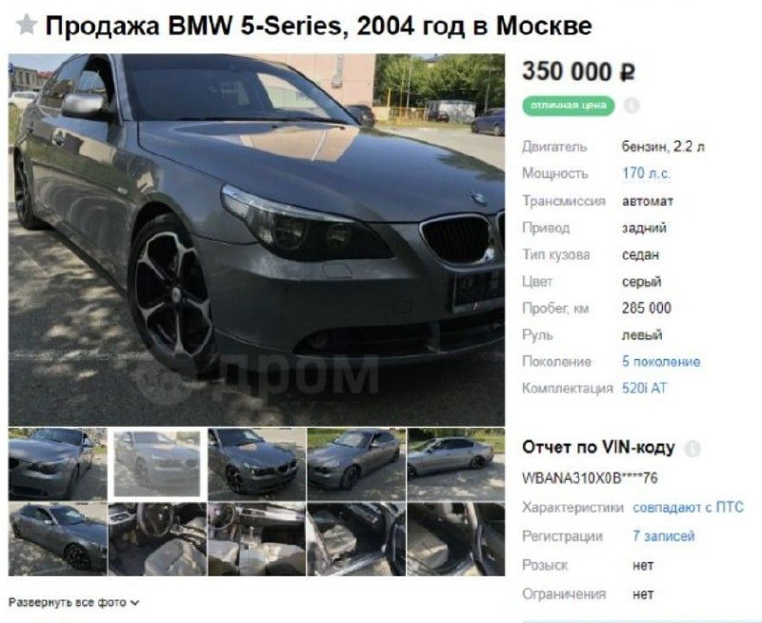Open the '170 л.с.' power link
Viewport: 762px width, 623px height.
[646, 173]
